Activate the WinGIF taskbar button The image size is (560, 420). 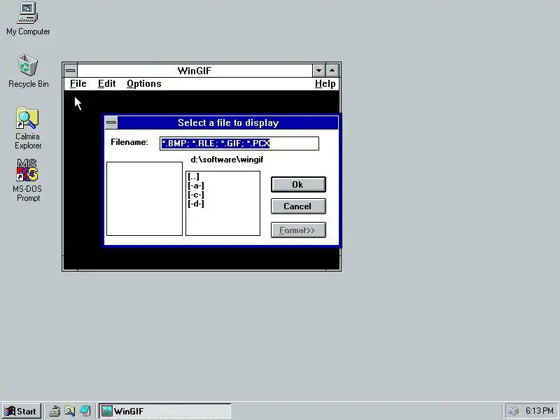coord(165,411)
